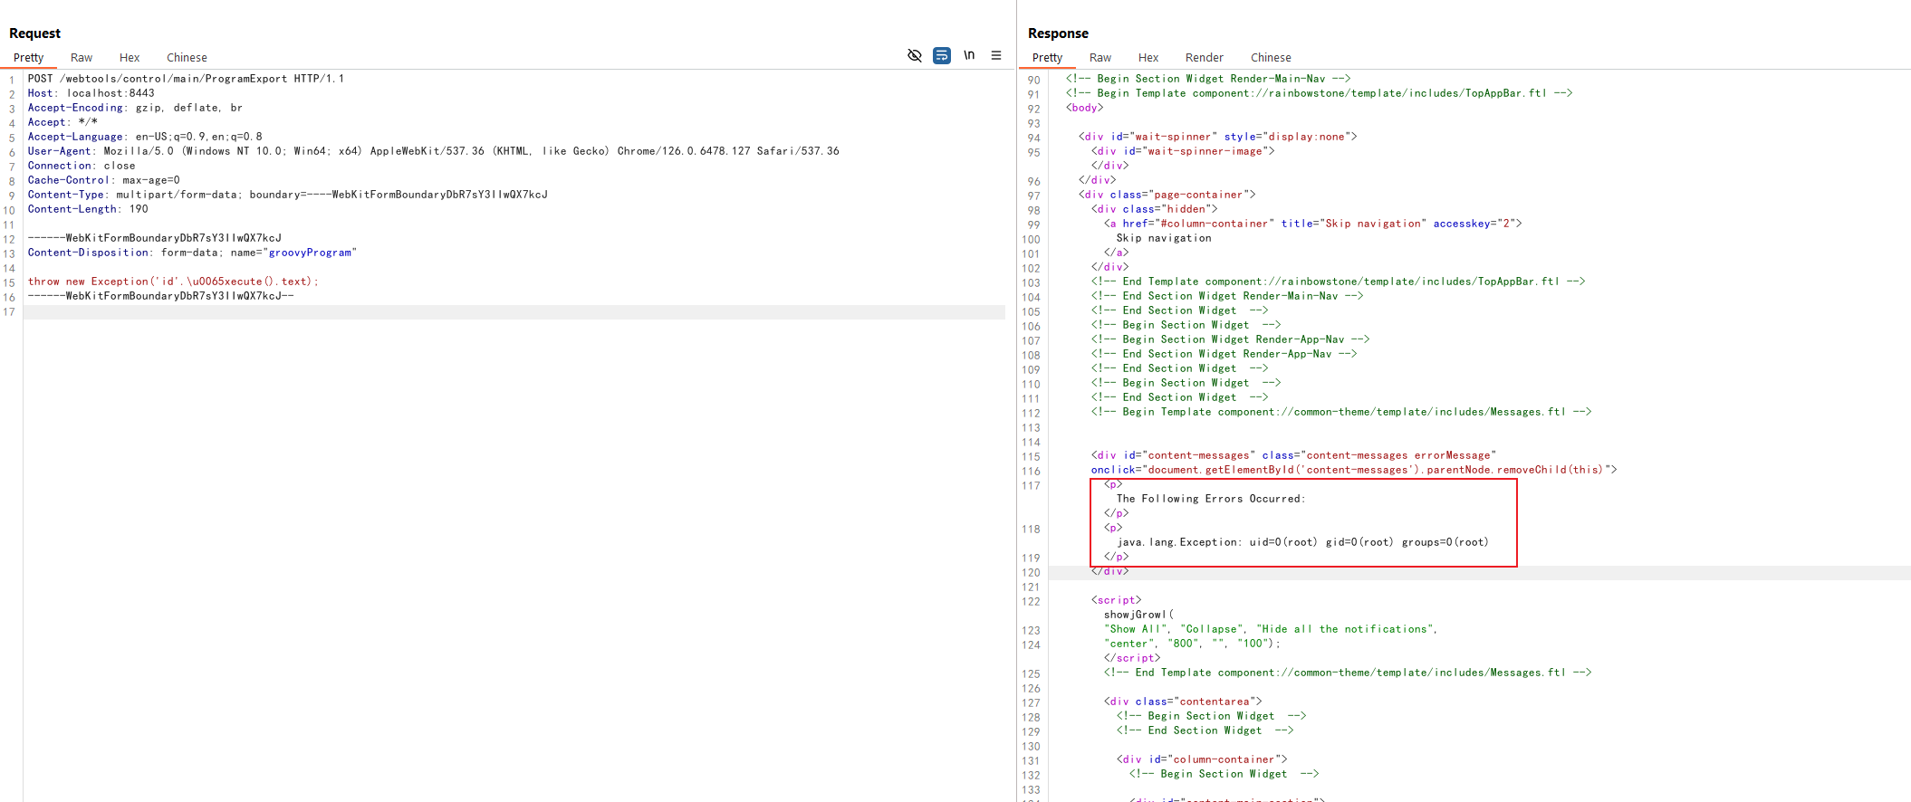1911x802 pixels.
Task: Click the column-container div line in response
Action: [1201, 759]
